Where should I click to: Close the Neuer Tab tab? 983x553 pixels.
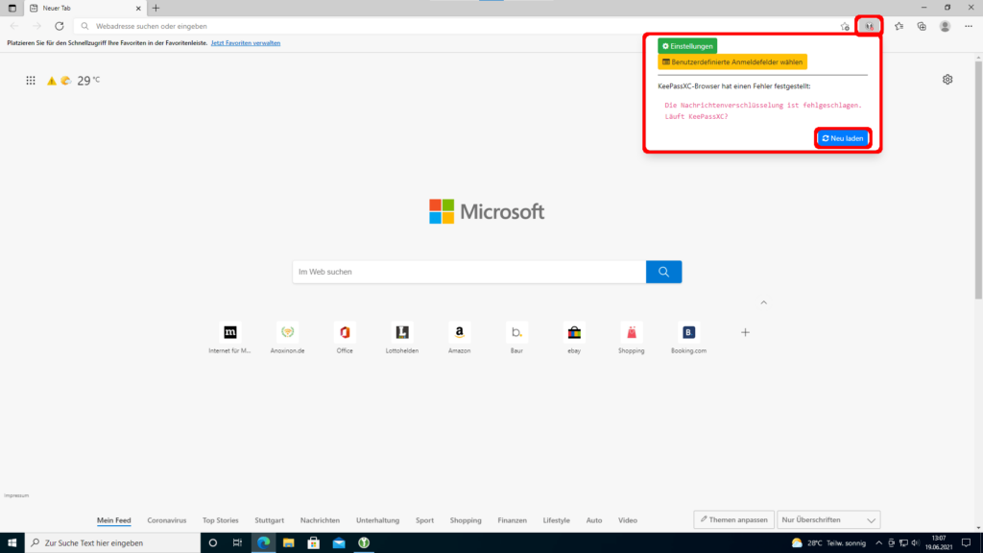[138, 8]
